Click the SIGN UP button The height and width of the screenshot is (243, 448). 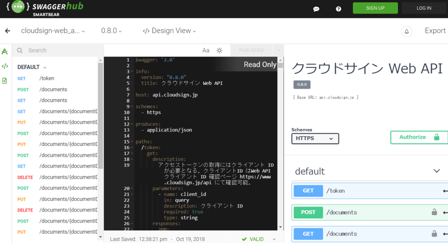[x=375, y=8]
